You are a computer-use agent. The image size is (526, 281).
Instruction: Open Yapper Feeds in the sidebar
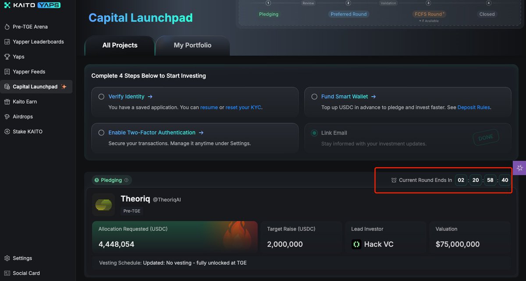29,71
